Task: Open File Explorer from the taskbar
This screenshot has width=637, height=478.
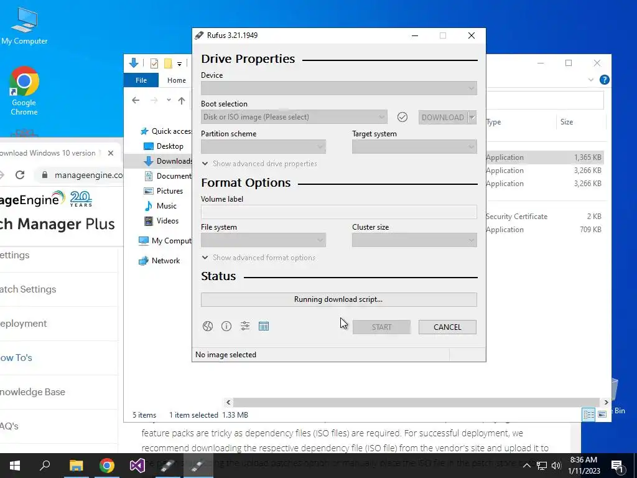Action: coord(76,466)
